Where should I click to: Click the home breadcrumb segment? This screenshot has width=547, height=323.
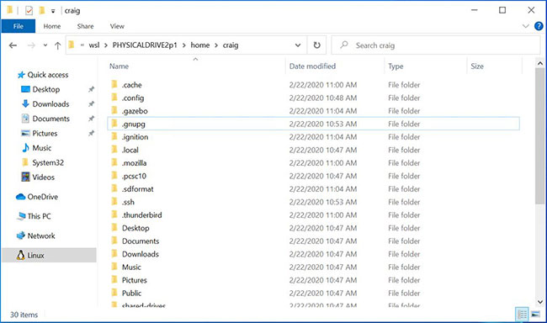coord(200,45)
